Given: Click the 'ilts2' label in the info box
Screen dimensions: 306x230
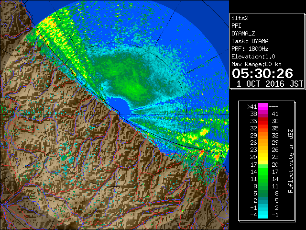Looking at the screenshot, I should [240, 18].
